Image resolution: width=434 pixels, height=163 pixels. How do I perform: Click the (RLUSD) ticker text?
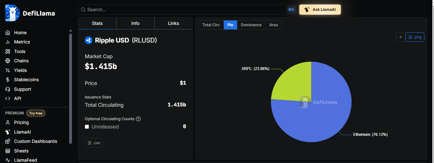click(144, 40)
